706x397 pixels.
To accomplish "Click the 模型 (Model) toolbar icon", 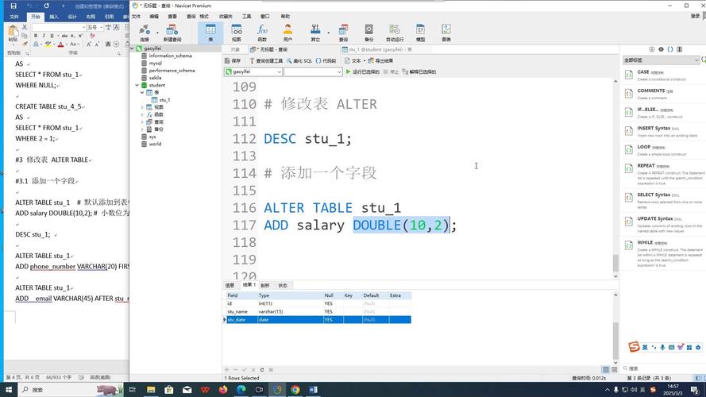I will [421, 32].
